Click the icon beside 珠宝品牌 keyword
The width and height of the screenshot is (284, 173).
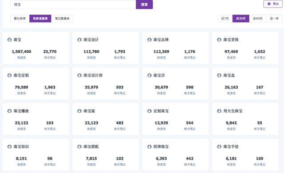click(x=149, y=40)
